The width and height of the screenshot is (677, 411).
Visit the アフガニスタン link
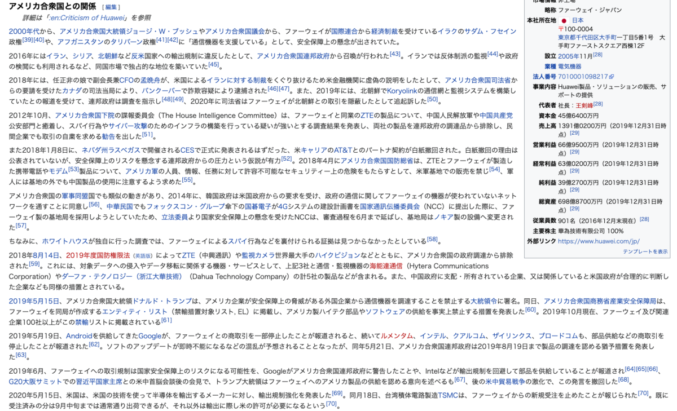click(x=82, y=42)
